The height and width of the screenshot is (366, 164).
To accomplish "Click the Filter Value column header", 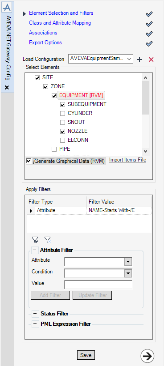I will 119,202.
